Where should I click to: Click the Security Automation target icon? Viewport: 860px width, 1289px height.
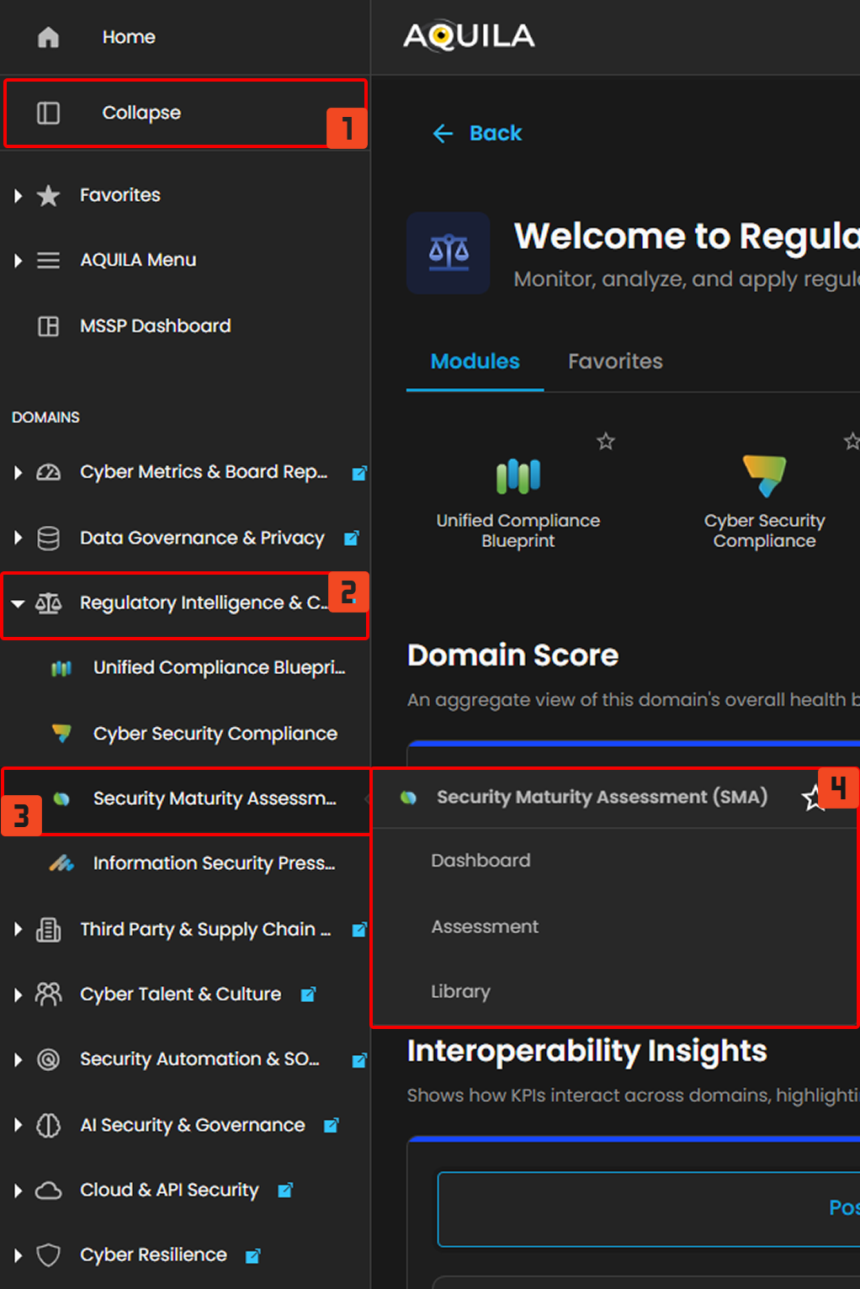(49, 1059)
